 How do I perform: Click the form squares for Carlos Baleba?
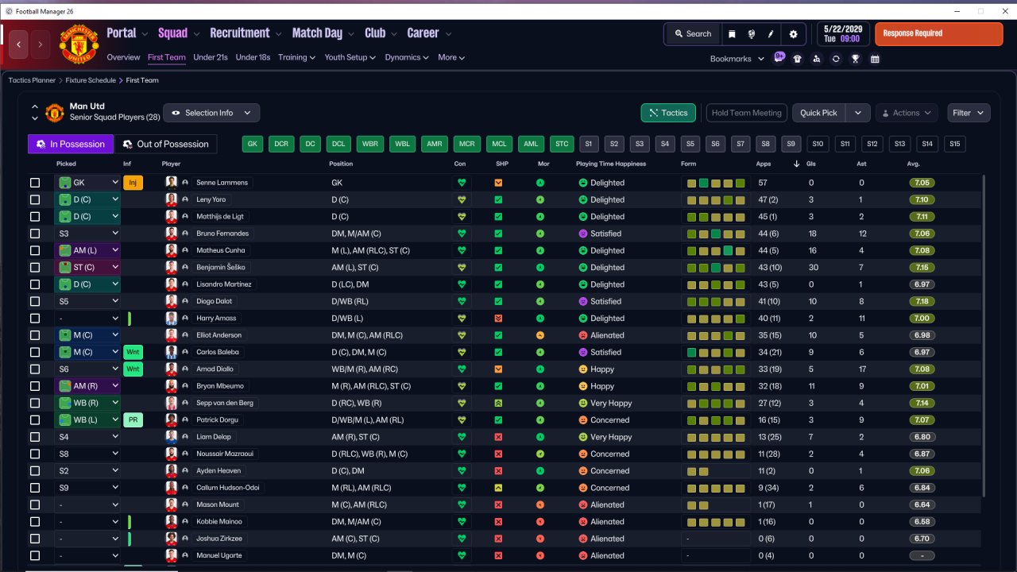click(x=716, y=352)
